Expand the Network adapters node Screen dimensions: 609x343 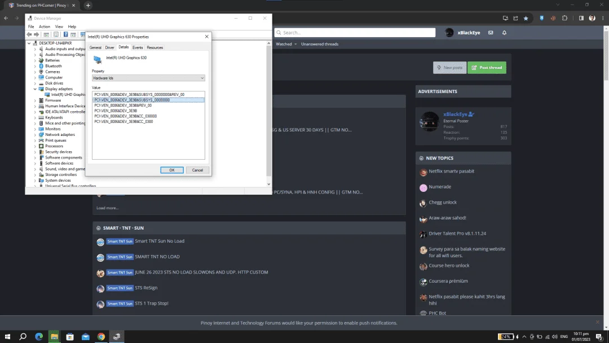click(x=35, y=134)
